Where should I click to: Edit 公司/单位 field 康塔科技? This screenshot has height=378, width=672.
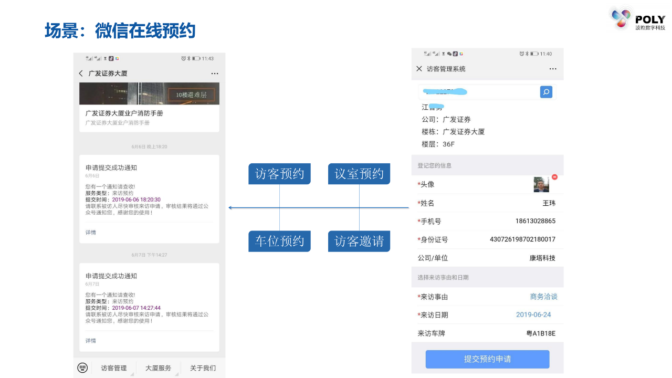click(x=542, y=258)
